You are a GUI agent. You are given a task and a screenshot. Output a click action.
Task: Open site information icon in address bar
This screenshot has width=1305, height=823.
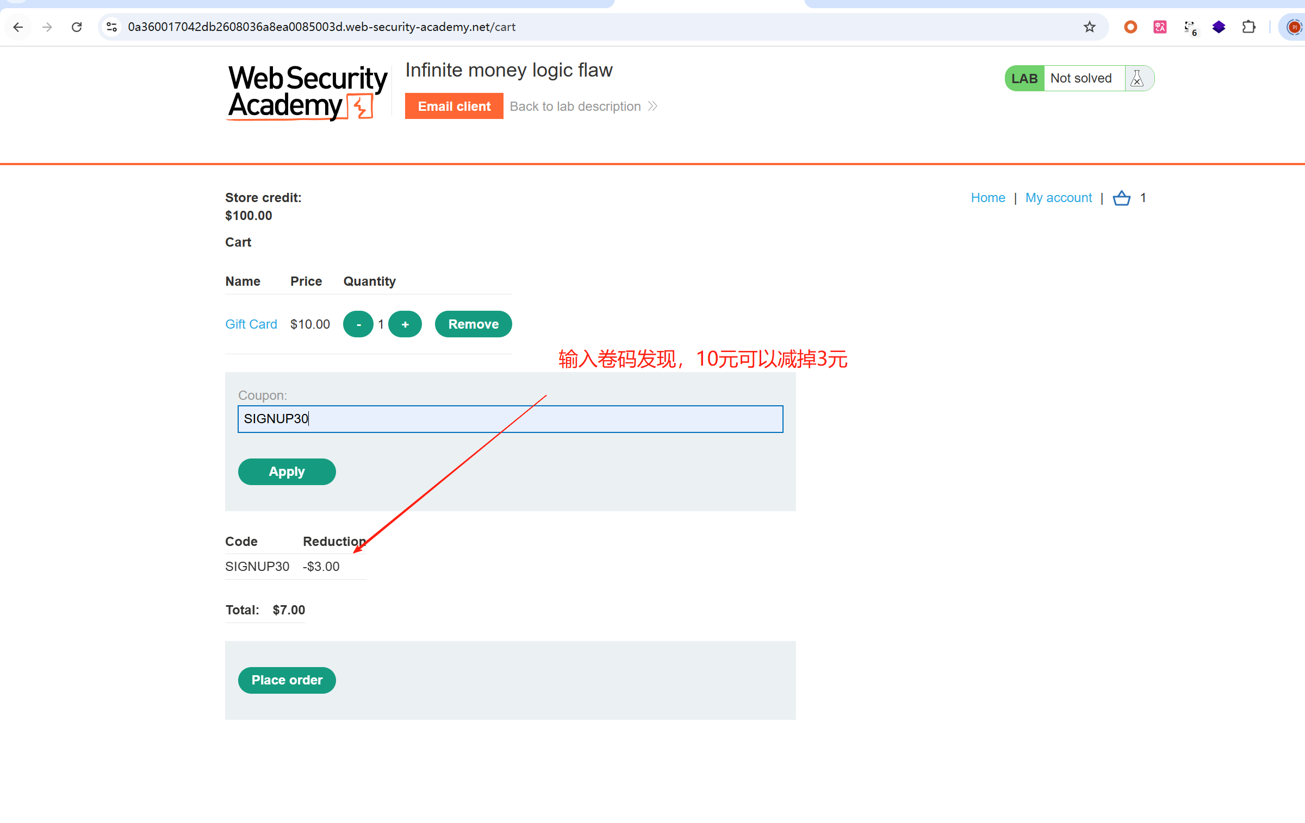tap(112, 27)
